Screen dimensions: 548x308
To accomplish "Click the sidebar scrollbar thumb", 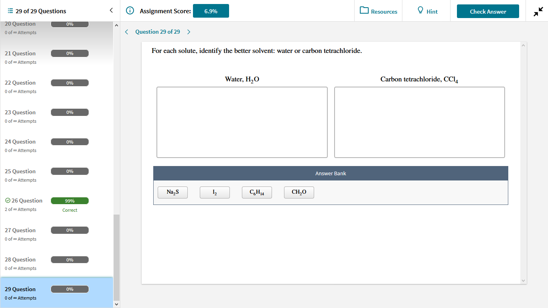I will point(117,257).
